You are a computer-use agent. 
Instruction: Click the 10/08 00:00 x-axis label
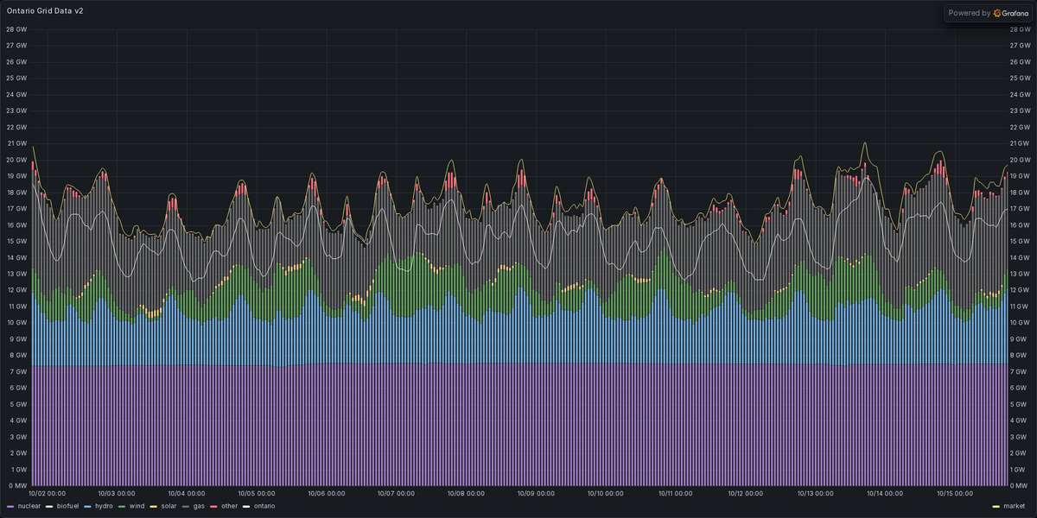(x=464, y=494)
